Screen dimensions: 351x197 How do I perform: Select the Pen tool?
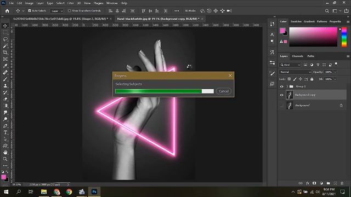[5, 126]
